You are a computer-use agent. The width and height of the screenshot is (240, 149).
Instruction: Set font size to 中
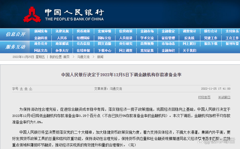click(26, 89)
